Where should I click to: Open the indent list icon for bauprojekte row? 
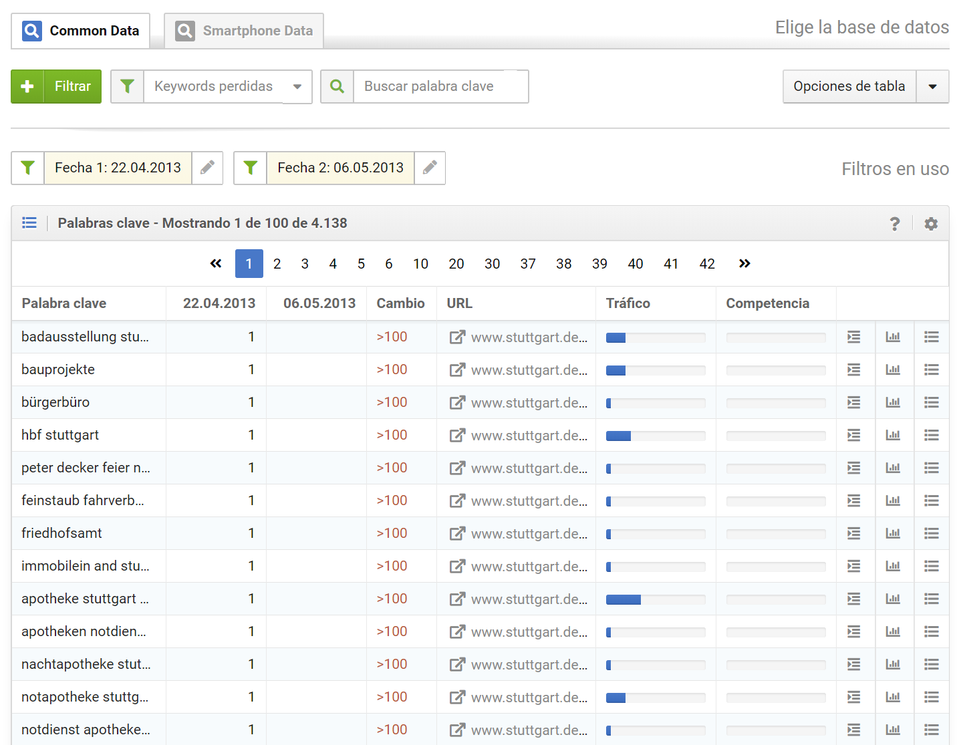click(854, 369)
